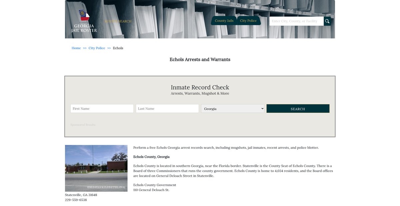The height and width of the screenshot is (206, 400).
Task: Switch to the County Jails tab
Action: tap(224, 21)
